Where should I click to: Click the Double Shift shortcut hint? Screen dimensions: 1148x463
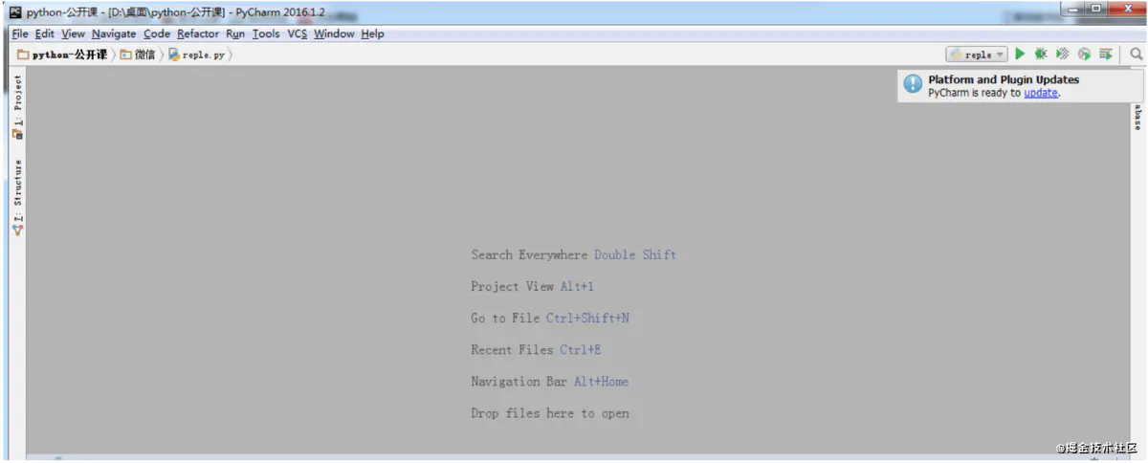coord(635,254)
